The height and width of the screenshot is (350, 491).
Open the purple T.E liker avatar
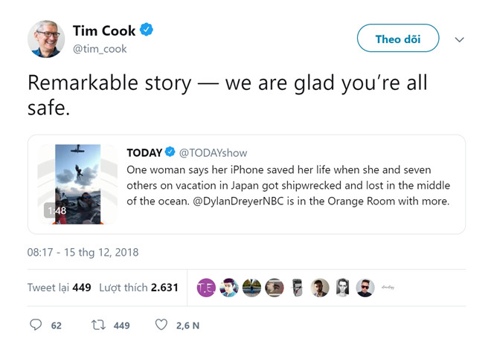(207, 288)
